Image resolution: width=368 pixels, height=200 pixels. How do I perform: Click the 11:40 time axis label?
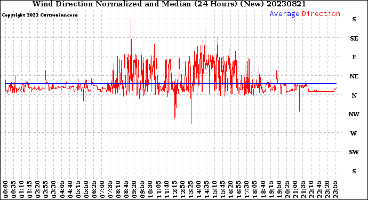click(x=166, y=189)
